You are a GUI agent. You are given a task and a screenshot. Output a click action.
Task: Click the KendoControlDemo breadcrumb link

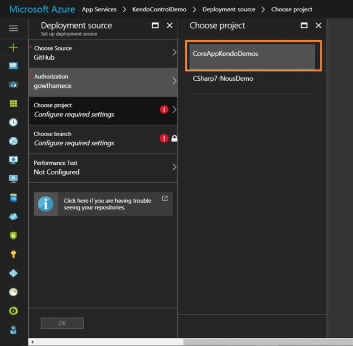click(x=159, y=9)
